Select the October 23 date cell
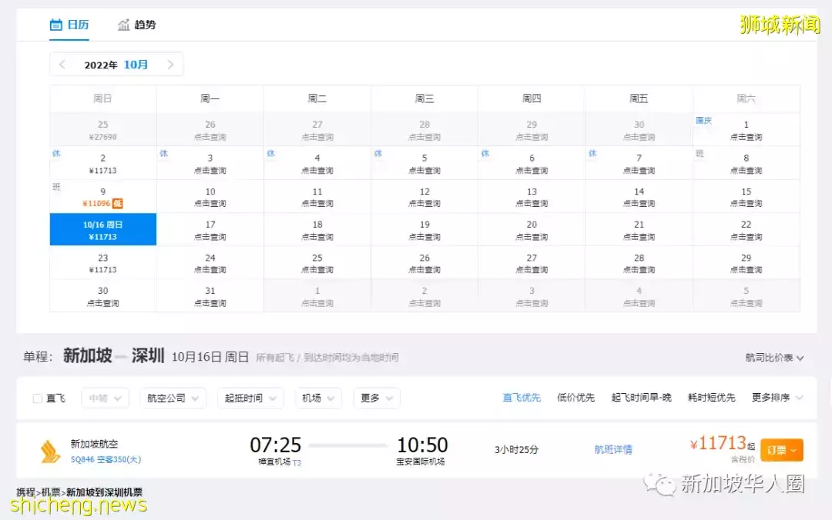This screenshot has width=832, height=520. [x=104, y=262]
